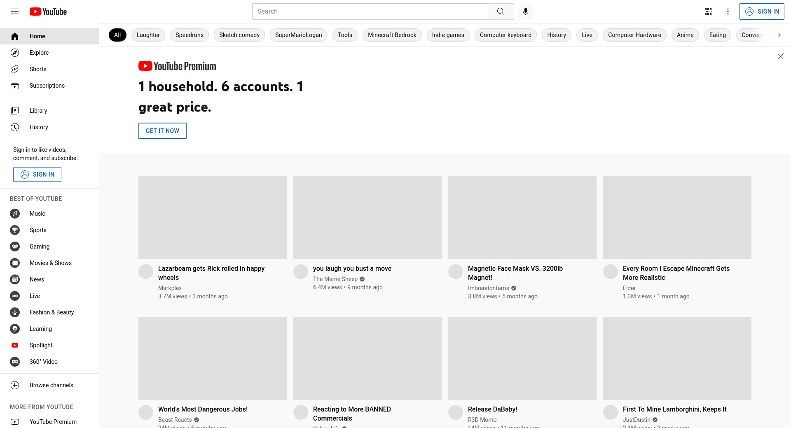This screenshot has height=428, width=791.
Task: Open Sports trophy icon
Action: click(15, 230)
